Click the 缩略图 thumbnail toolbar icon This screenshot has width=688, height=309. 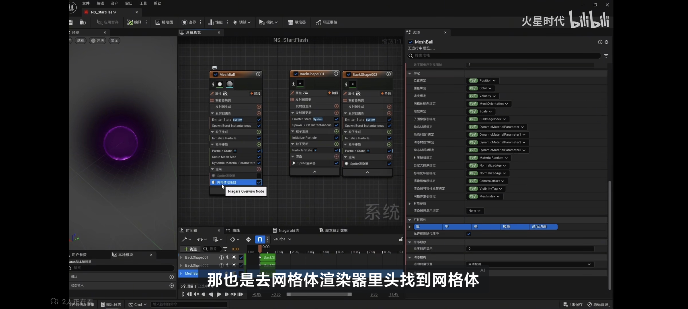point(158,22)
